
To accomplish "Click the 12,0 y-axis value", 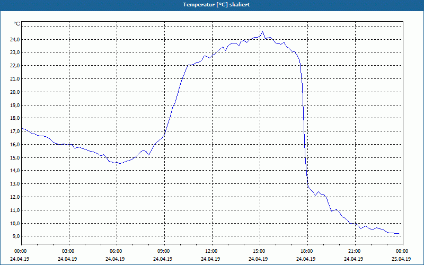I will (15, 197).
